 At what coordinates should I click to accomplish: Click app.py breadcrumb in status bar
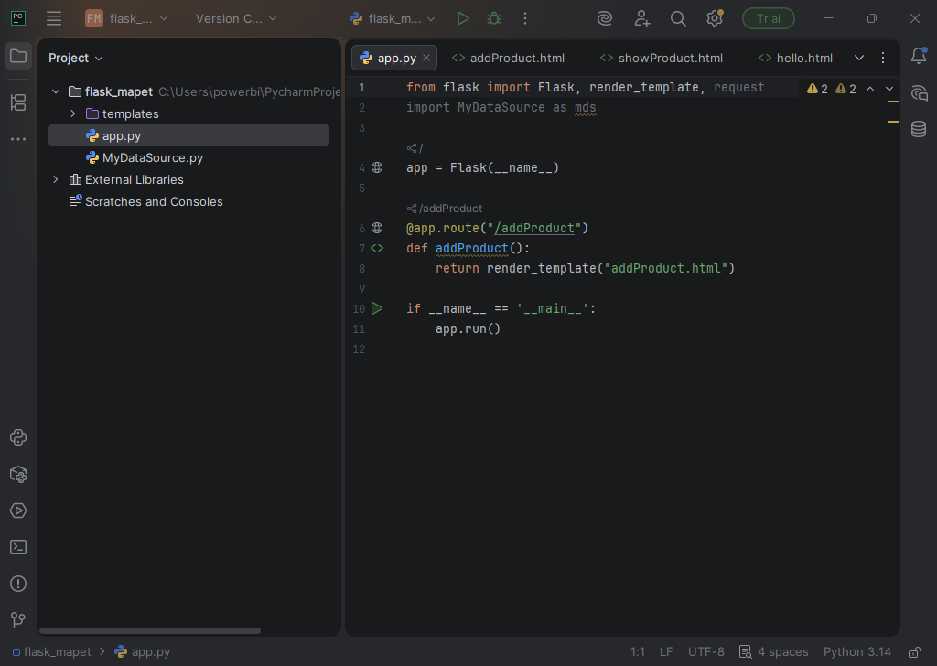142,651
